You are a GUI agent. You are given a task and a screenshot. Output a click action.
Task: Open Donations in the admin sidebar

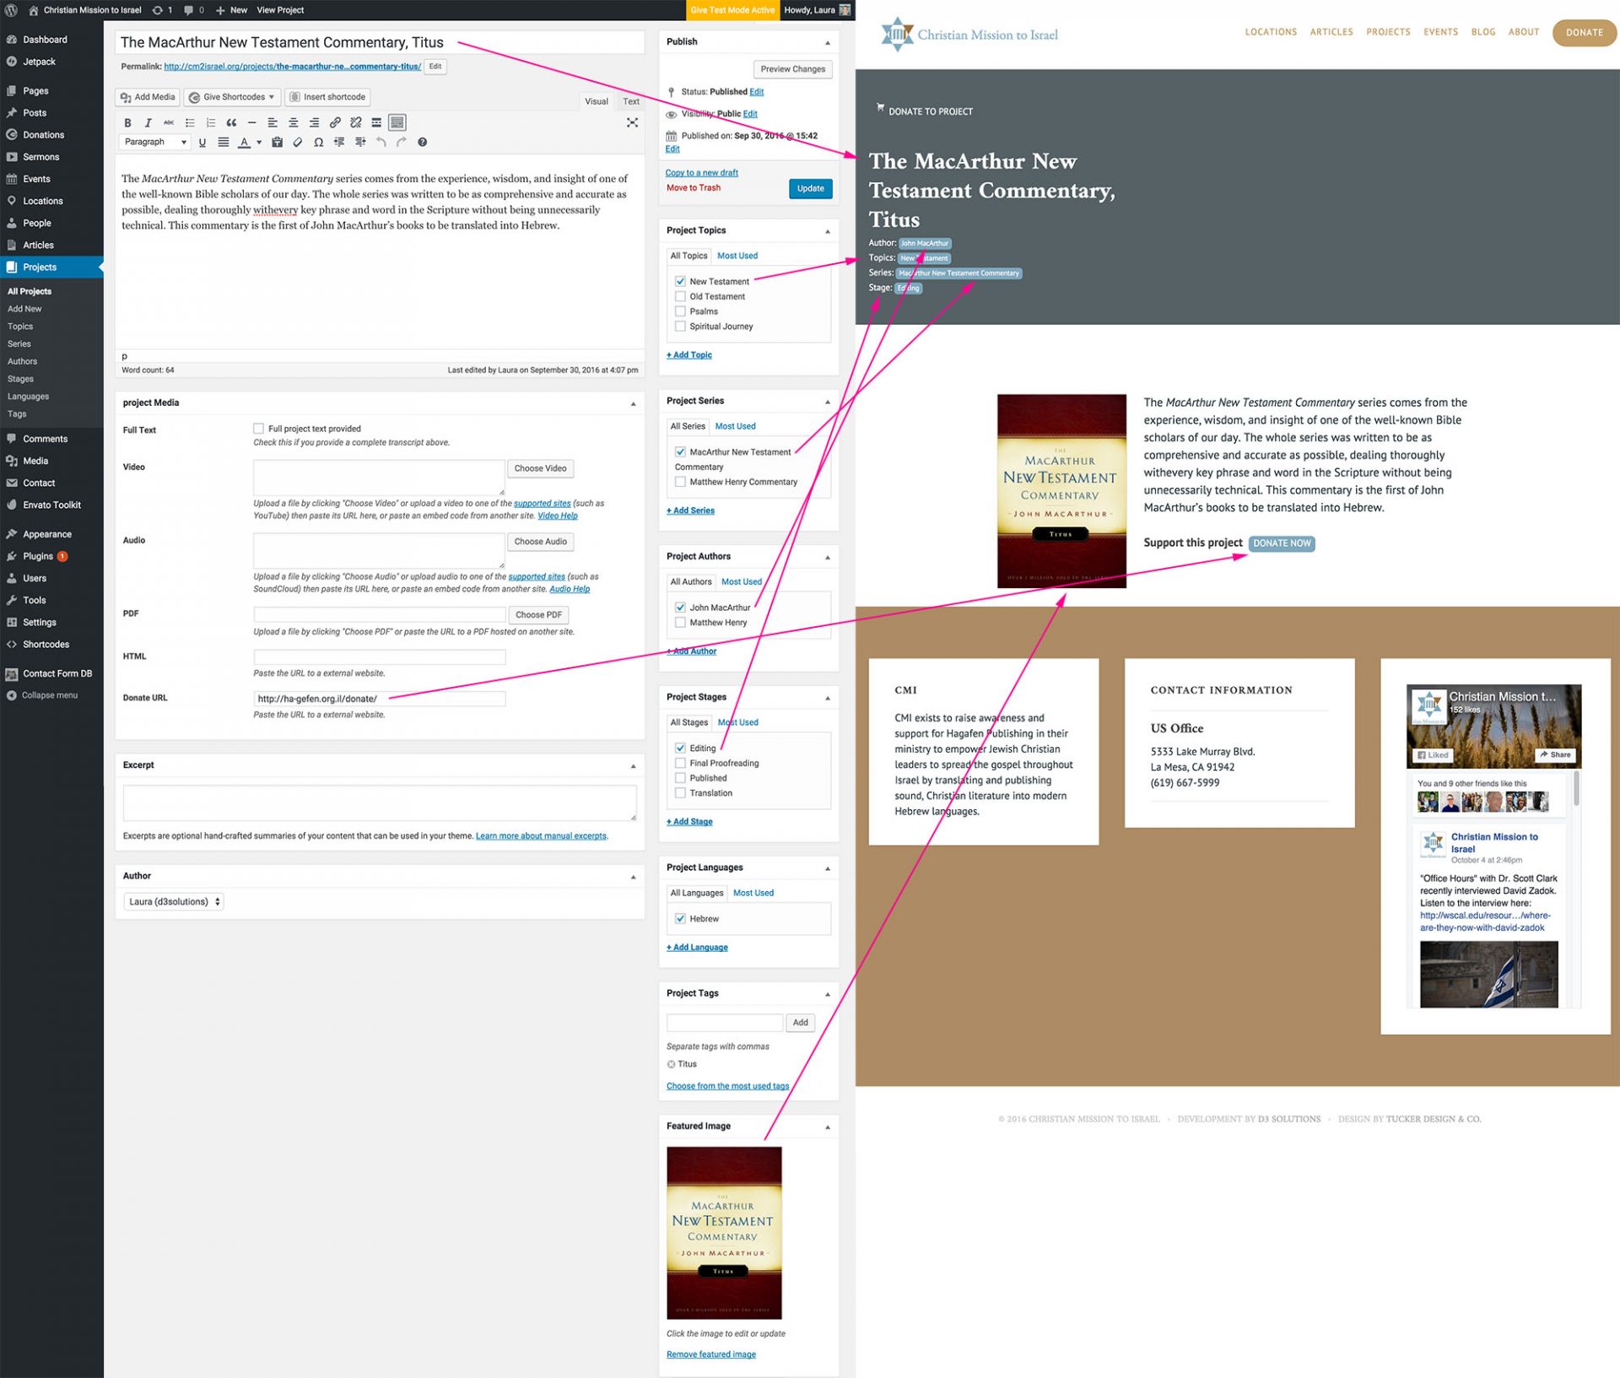[x=44, y=135]
